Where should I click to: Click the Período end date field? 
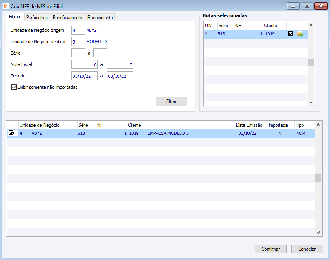pyautogui.click(x=120, y=76)
